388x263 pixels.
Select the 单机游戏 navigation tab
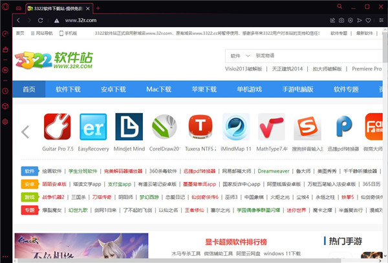(250, 89)
